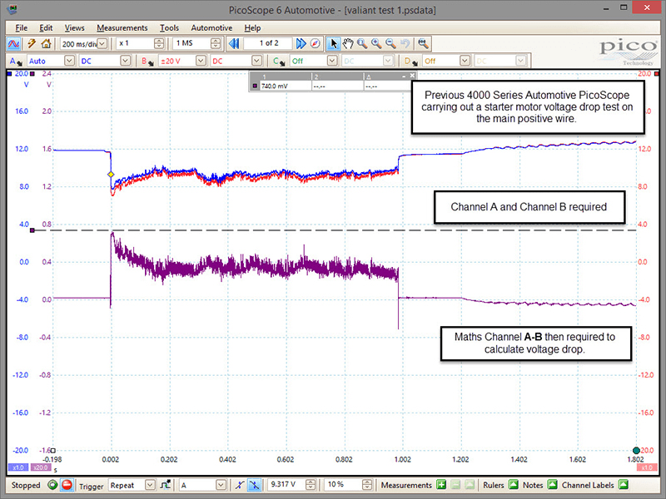The image size is (666, 499).
Task: Click the red stop capture button
Action: point(67,485)
